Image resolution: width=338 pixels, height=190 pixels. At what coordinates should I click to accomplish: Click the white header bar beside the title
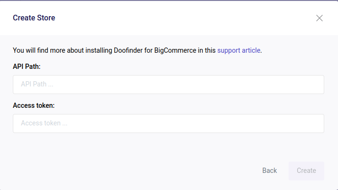tap(183, 18)
